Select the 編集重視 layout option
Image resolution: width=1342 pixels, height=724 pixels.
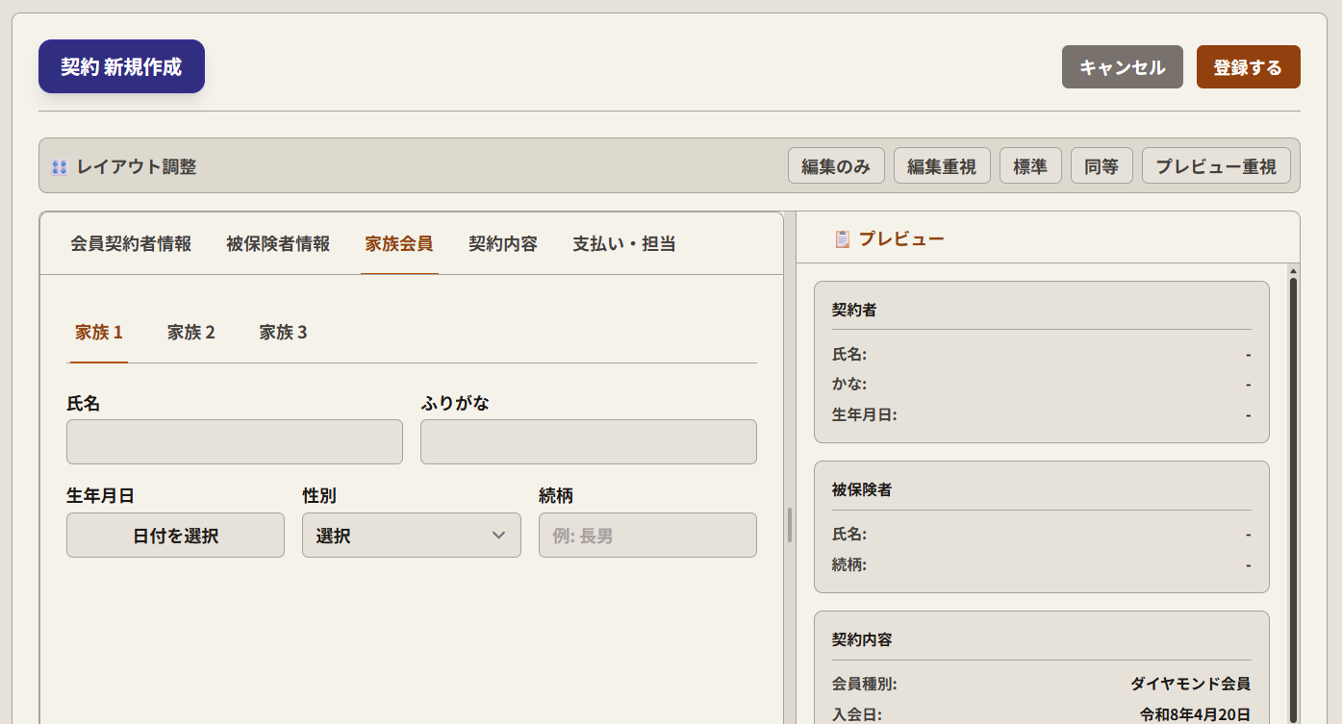click(x=942, y=165)
